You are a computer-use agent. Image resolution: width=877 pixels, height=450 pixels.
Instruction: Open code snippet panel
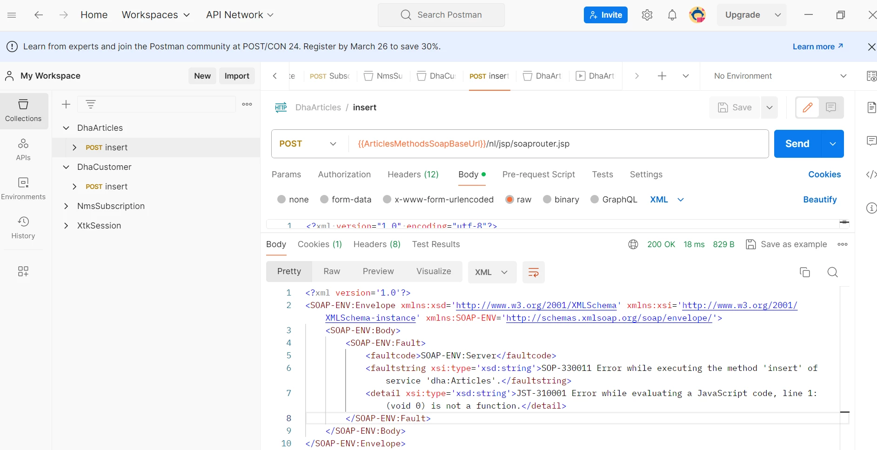(x=871, y=175)
